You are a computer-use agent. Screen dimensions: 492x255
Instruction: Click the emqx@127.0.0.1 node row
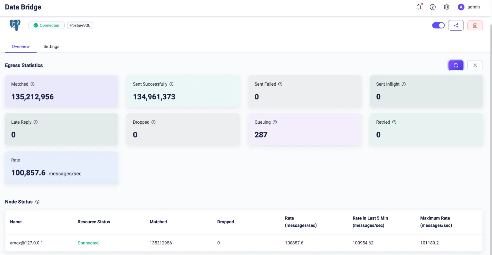click(x=26, y=243)
